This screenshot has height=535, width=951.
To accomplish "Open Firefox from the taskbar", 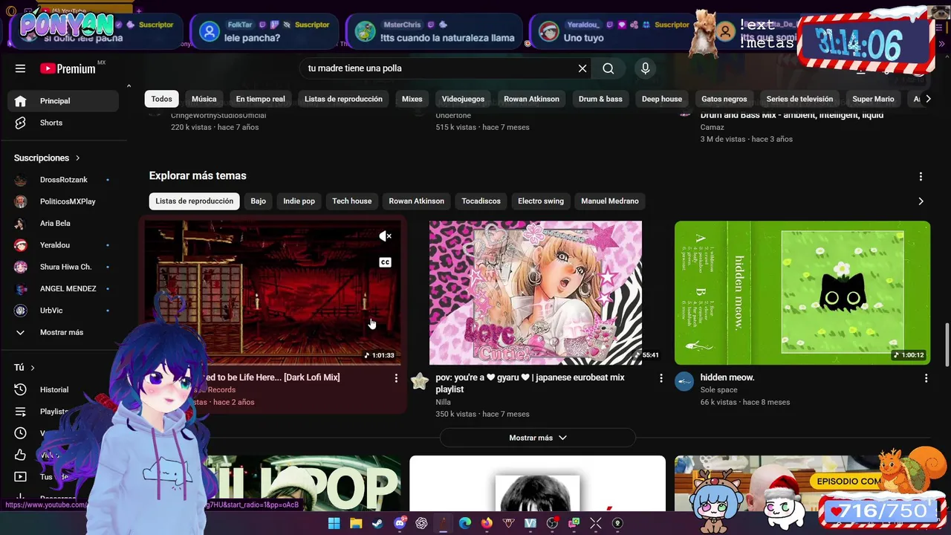I will point(487,523).
